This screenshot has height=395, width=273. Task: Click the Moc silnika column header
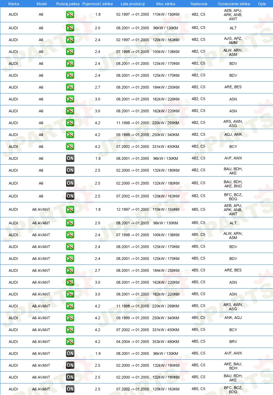coord(165,4)
